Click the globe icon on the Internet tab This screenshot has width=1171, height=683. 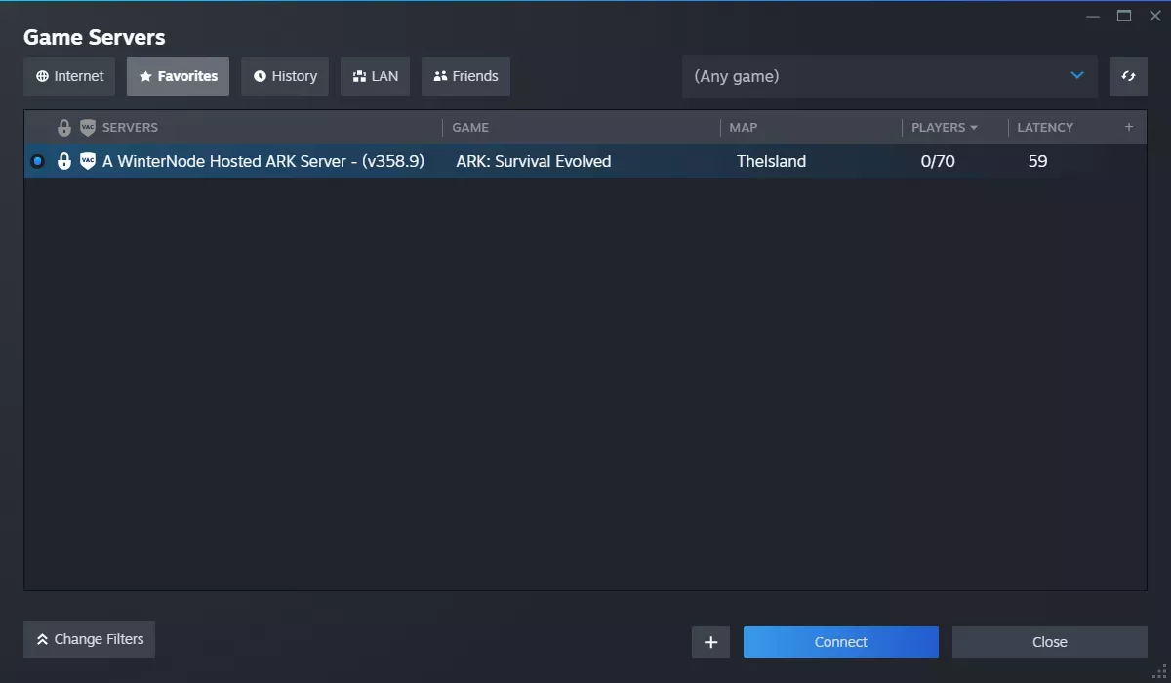[41, 75]
